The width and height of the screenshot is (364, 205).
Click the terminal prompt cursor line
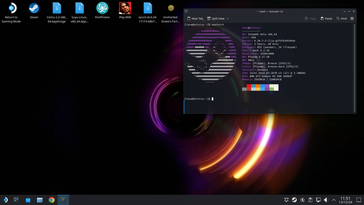pos(198,99)
